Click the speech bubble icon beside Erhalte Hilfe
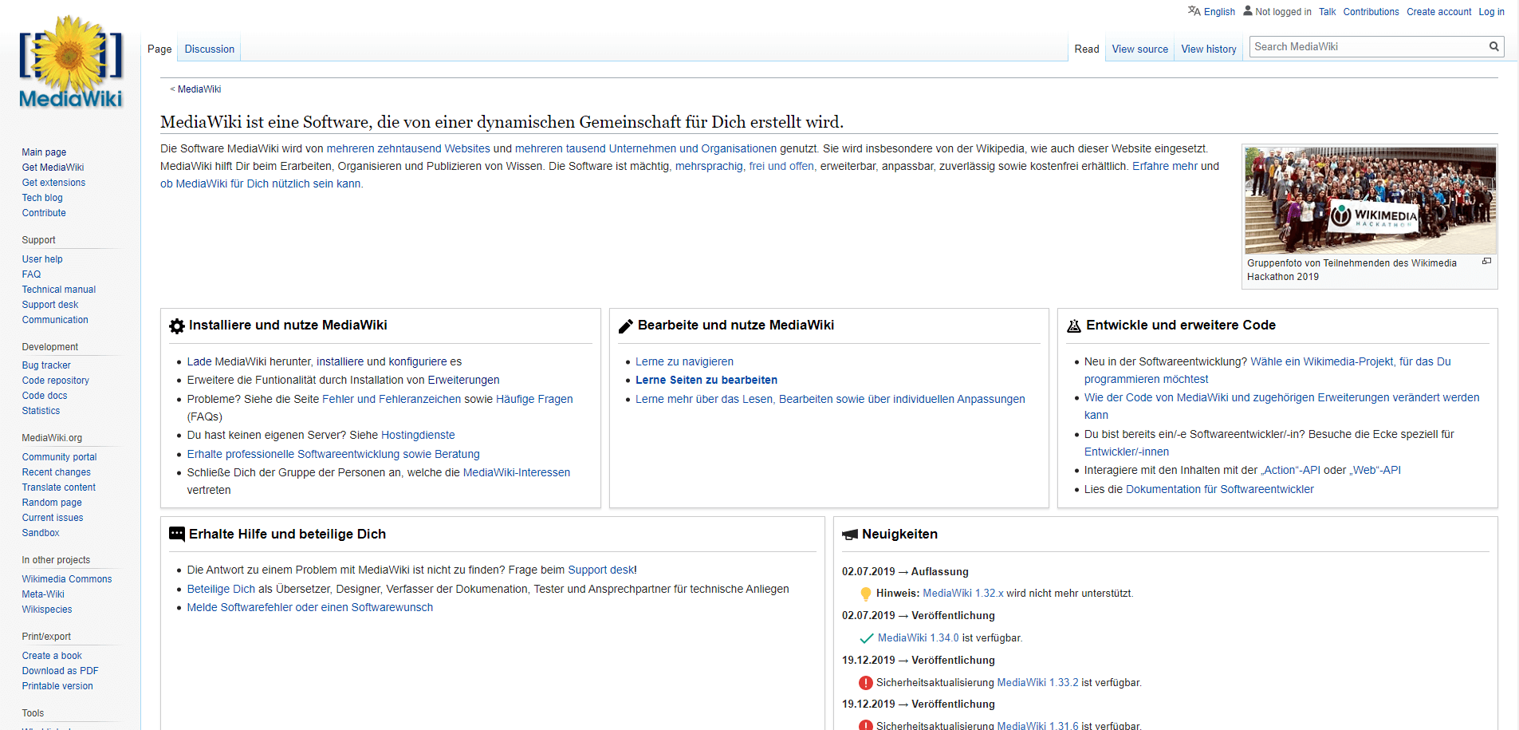 pos(177,535)
